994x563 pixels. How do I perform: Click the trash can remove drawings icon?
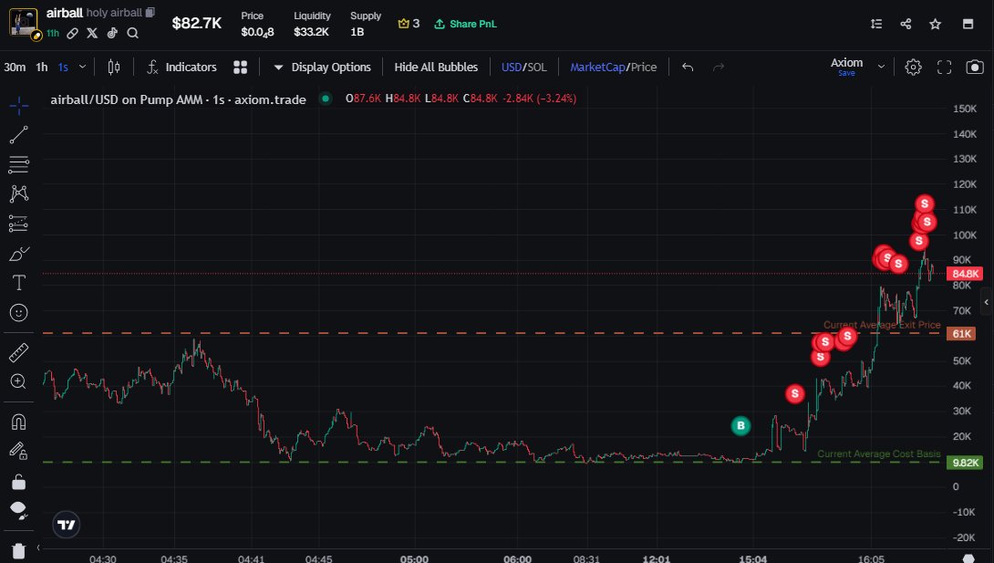(x=19, y=551)
